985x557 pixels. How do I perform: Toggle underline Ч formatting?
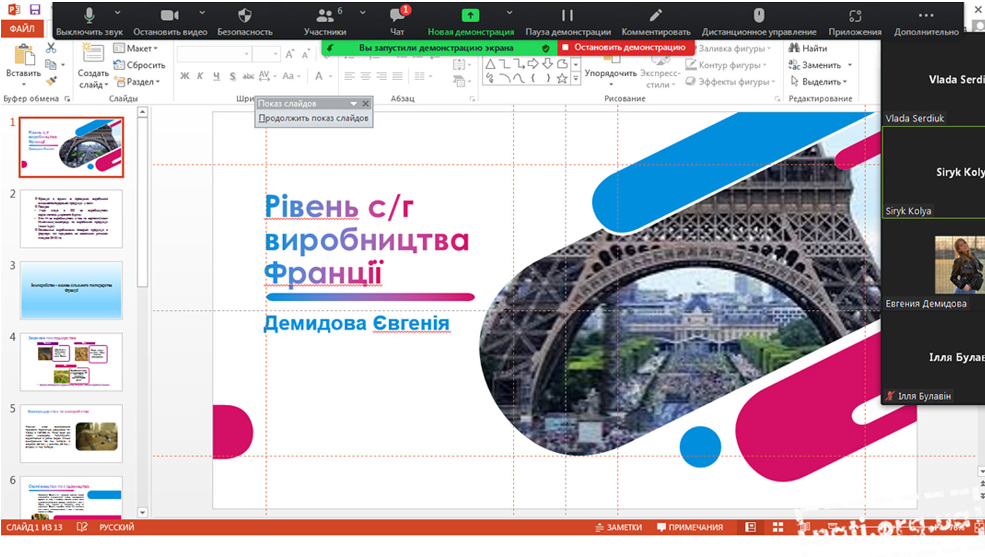coord(216,76)
